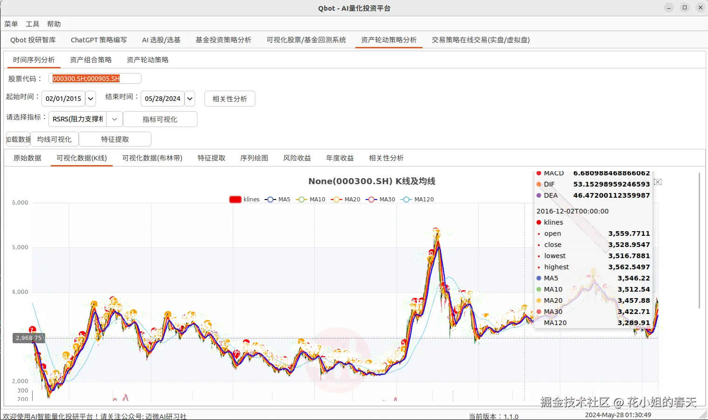Click the 指标可视化 button
Screen dimensions: 708x420
[x=160, y=119]
